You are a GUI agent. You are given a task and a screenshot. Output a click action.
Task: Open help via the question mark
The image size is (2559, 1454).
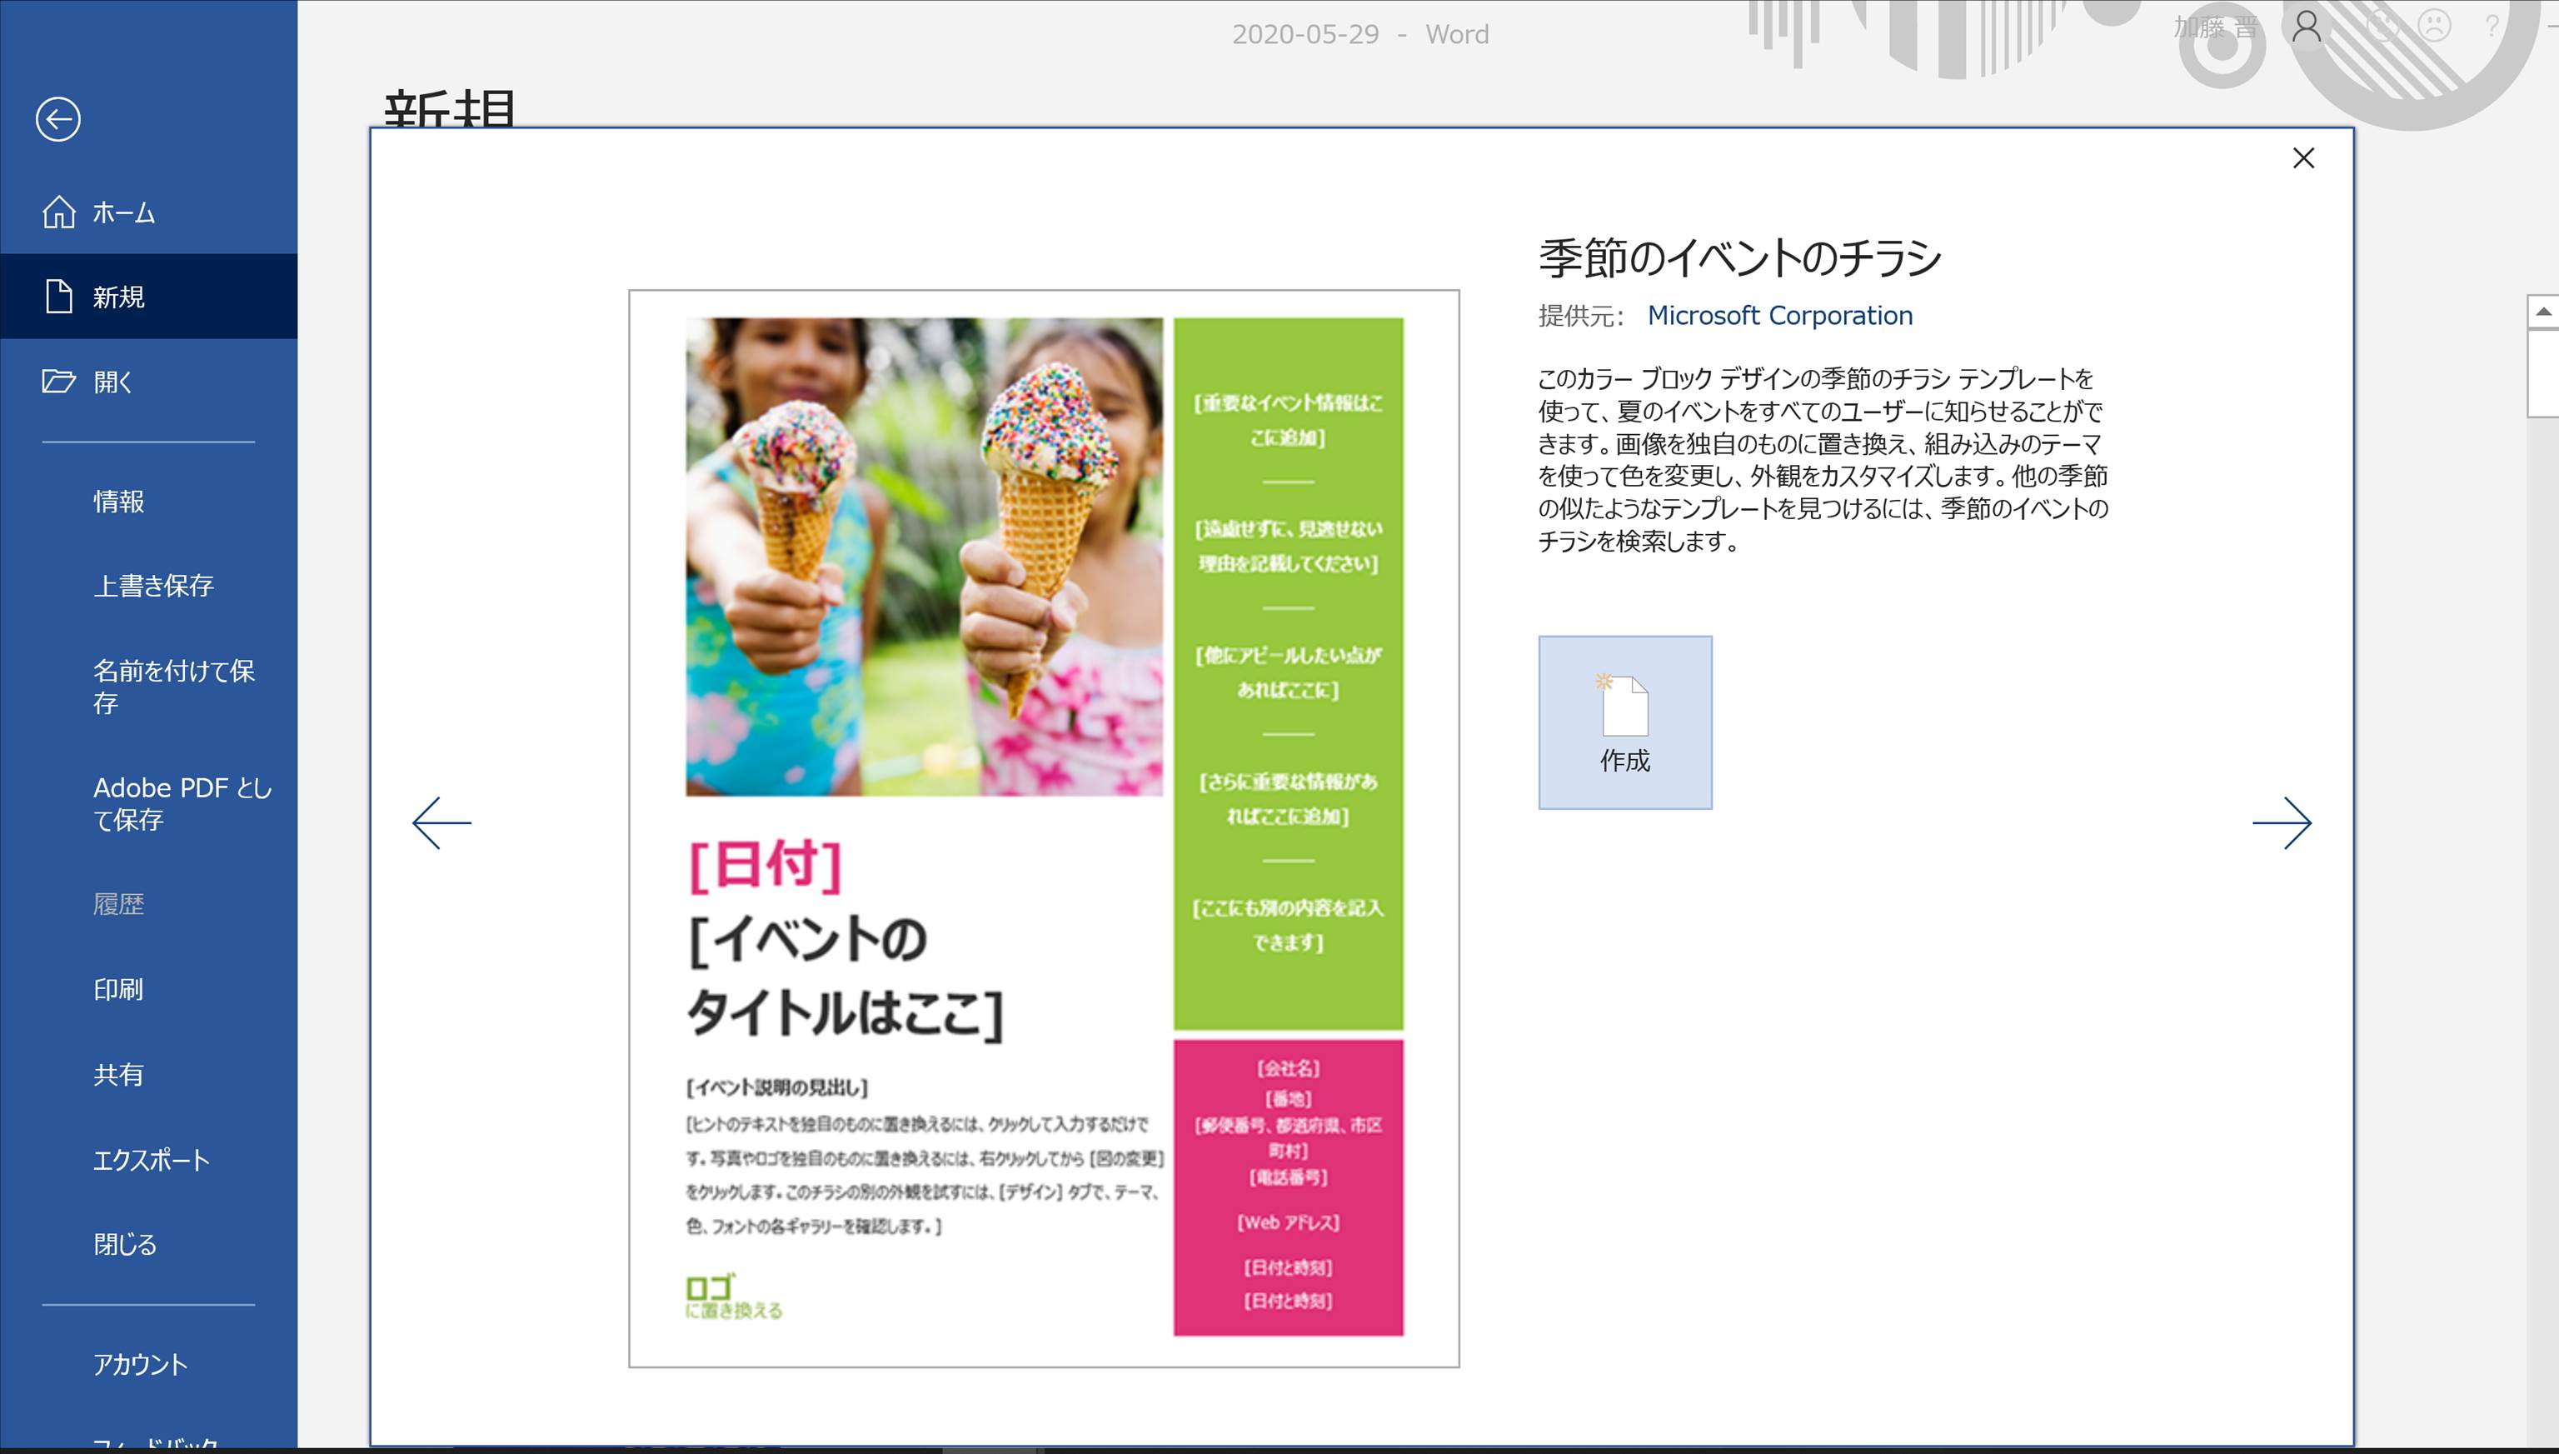click(2492, 27)
